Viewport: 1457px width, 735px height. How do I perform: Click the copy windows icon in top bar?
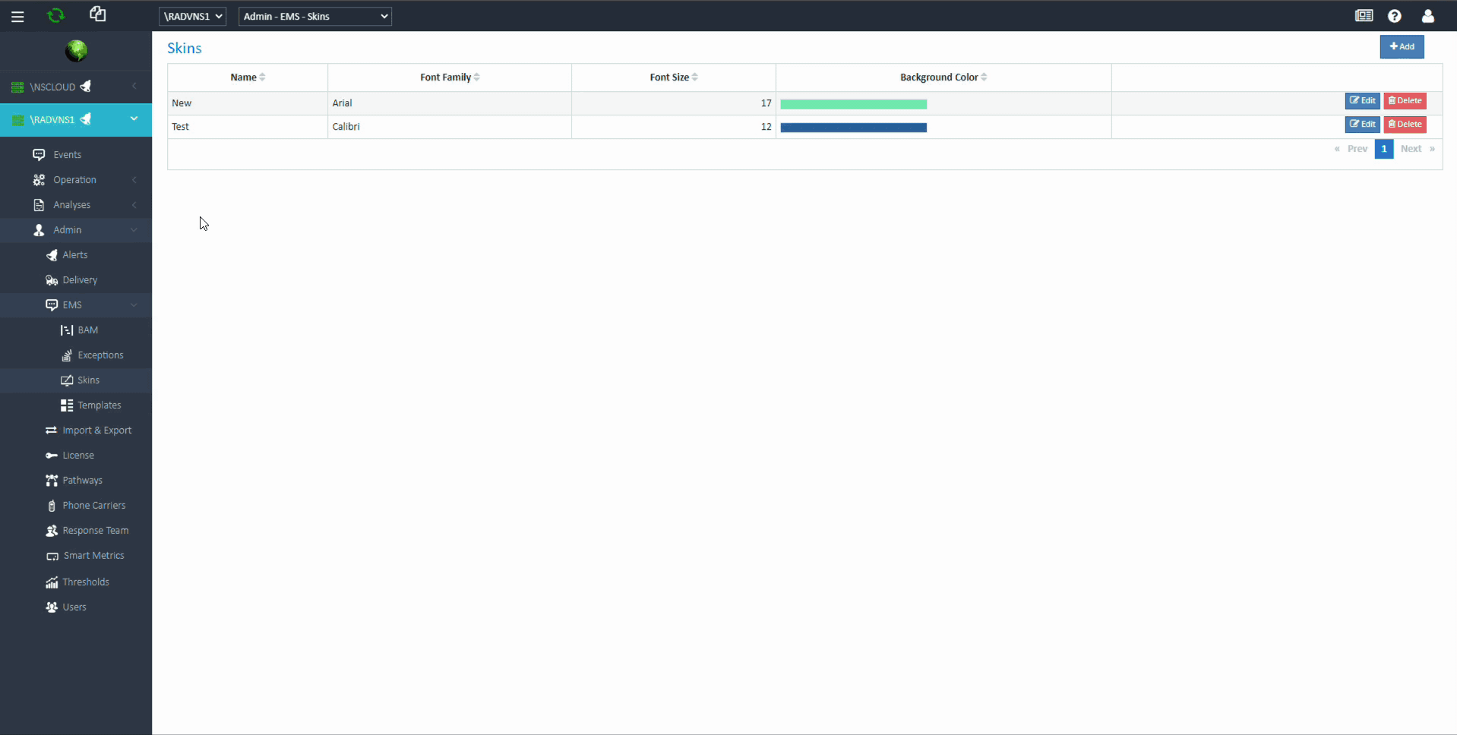click(97, 14)
